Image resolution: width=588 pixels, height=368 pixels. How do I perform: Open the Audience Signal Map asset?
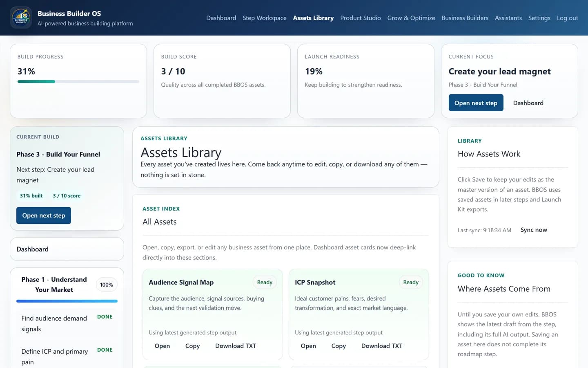[162, 346]
